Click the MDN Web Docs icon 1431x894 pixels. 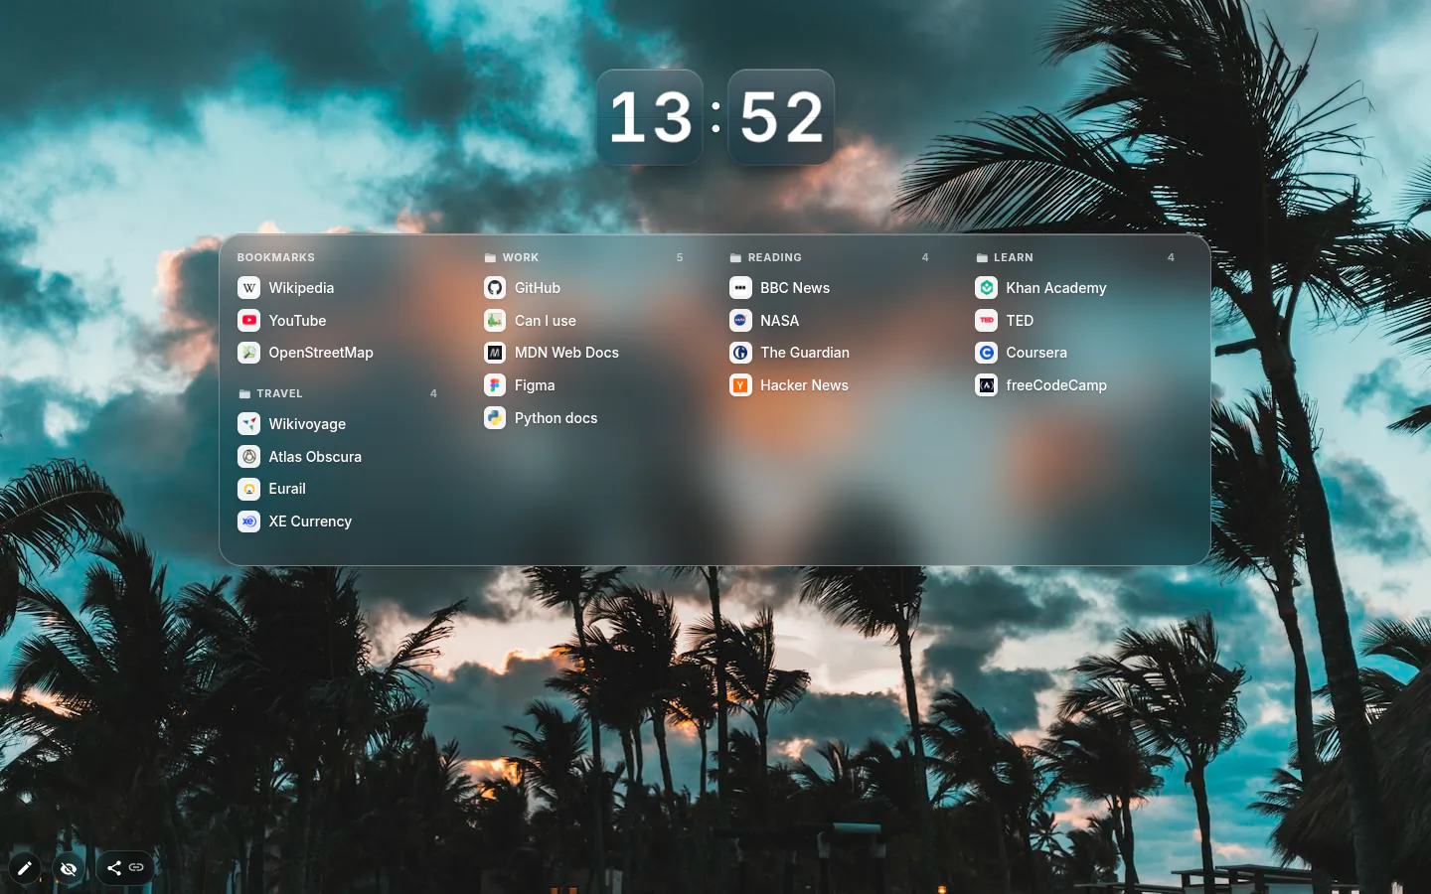click(495, 353)
